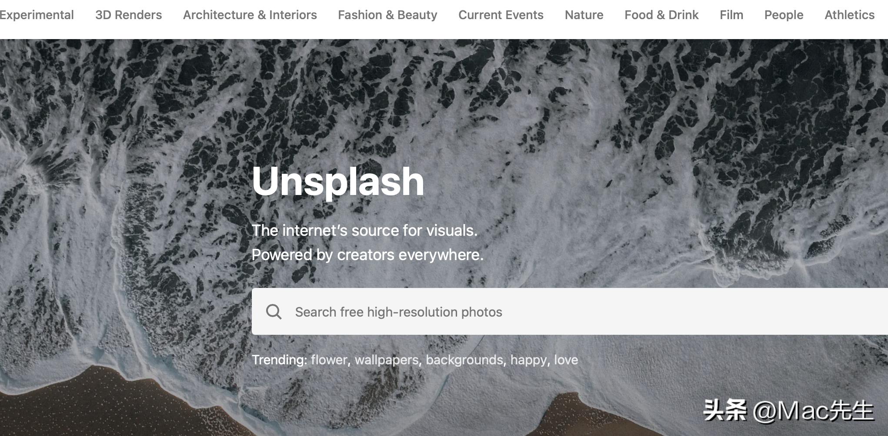Viewport: 888px width, 436px height.
Task: Click the 'Powered by creators everywhere' tagline
Action: [367, 254]
